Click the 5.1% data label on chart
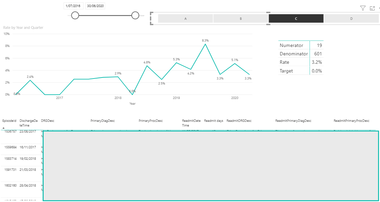The height and width of the screenshot is (202, 380). [234, 60]
